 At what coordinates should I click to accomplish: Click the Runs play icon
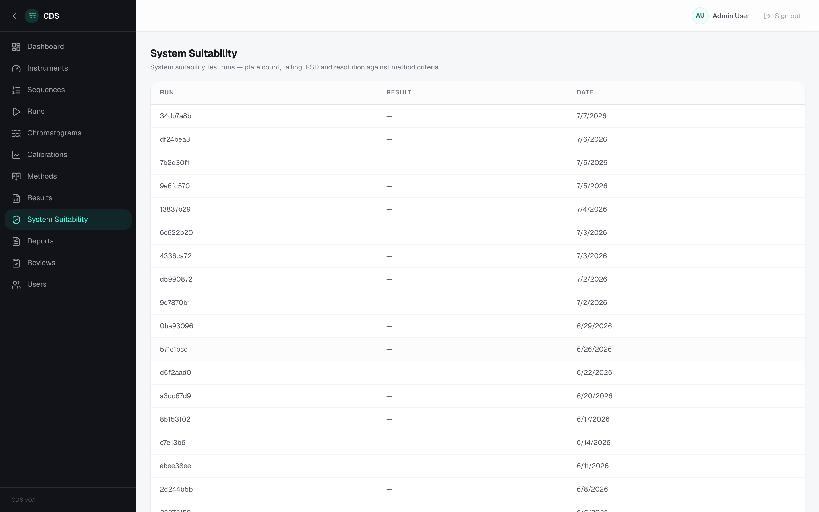16,112
